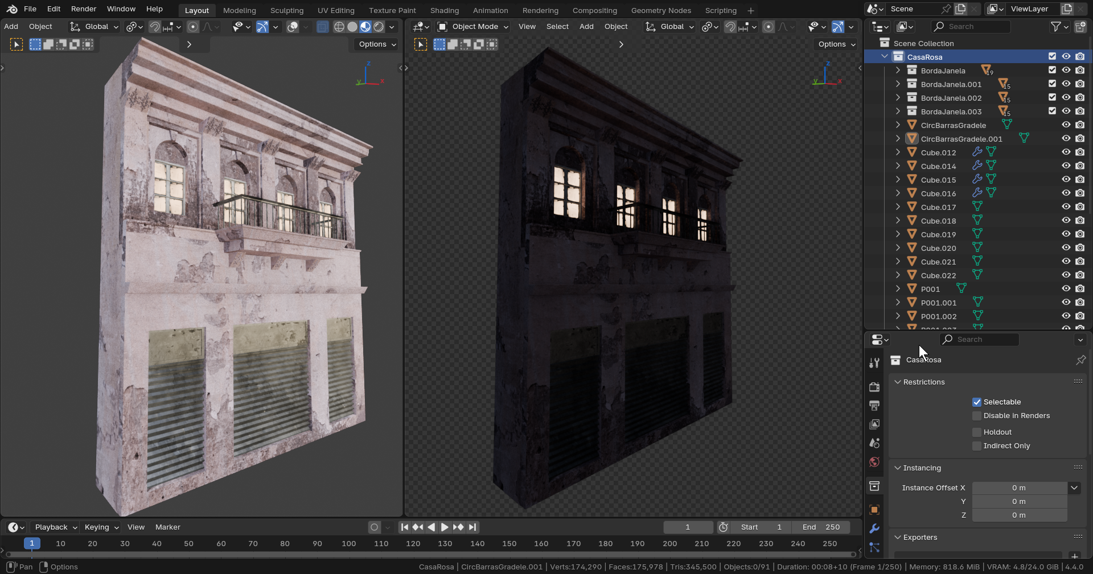Add a new exporter
The image size is (1093, 574).
coord(1074,556)
